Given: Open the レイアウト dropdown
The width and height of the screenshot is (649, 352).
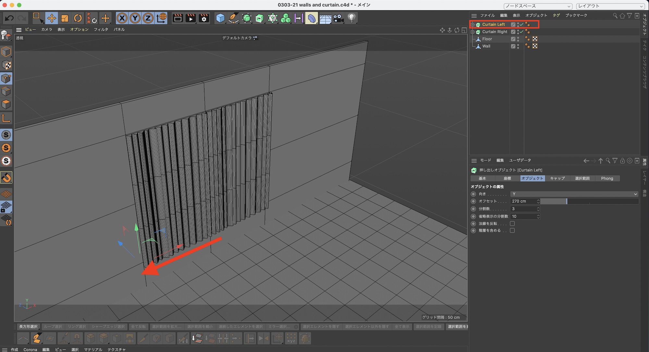Looking at the screenshot, I should tap(610, 6).
